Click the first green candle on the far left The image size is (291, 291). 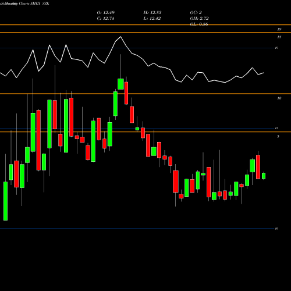(x=5, y=201)
